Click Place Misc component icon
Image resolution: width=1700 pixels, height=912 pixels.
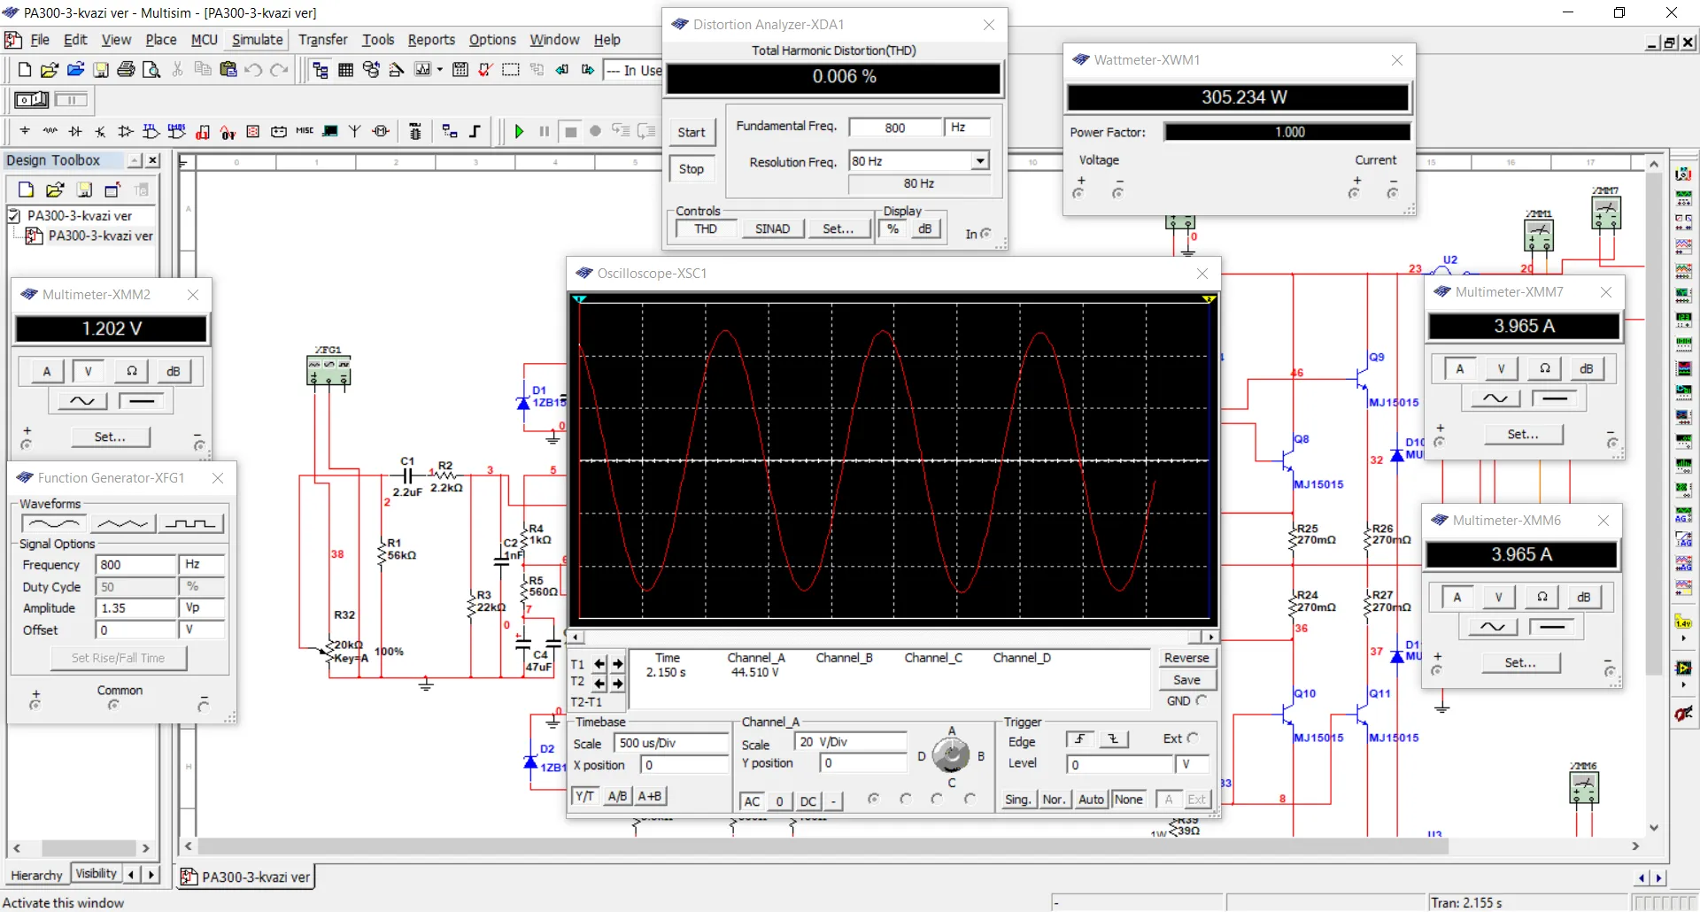[x=305, y=131]
